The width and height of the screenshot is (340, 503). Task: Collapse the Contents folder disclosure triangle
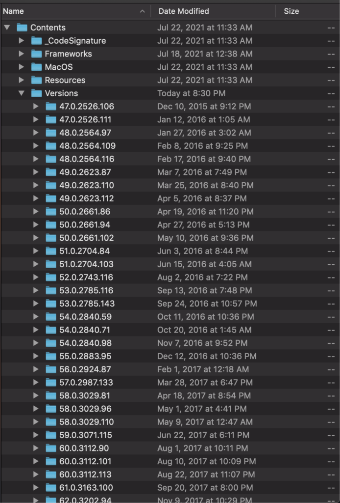[x=7, y=28]
